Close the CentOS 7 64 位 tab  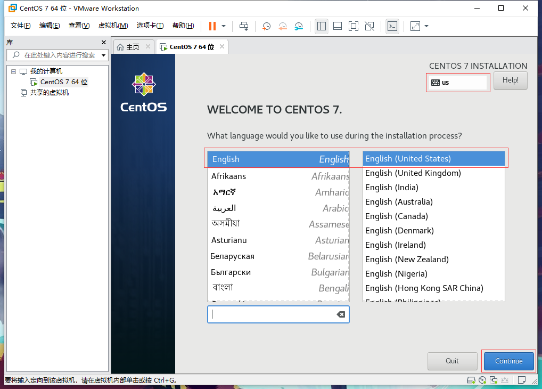click(222, 46)
